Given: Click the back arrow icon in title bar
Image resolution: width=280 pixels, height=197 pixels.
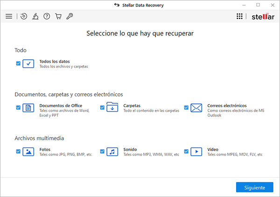Looking at the screenshot, I should click(x=117, y=5).
